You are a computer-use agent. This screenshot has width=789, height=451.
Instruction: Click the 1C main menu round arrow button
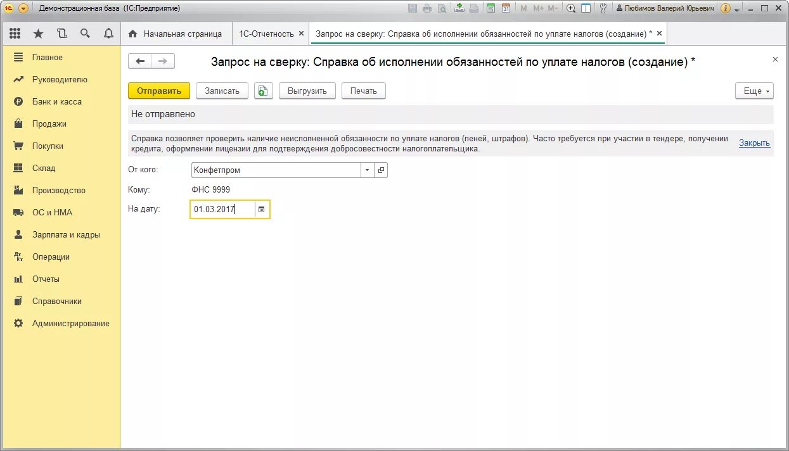tap(23, 8)
